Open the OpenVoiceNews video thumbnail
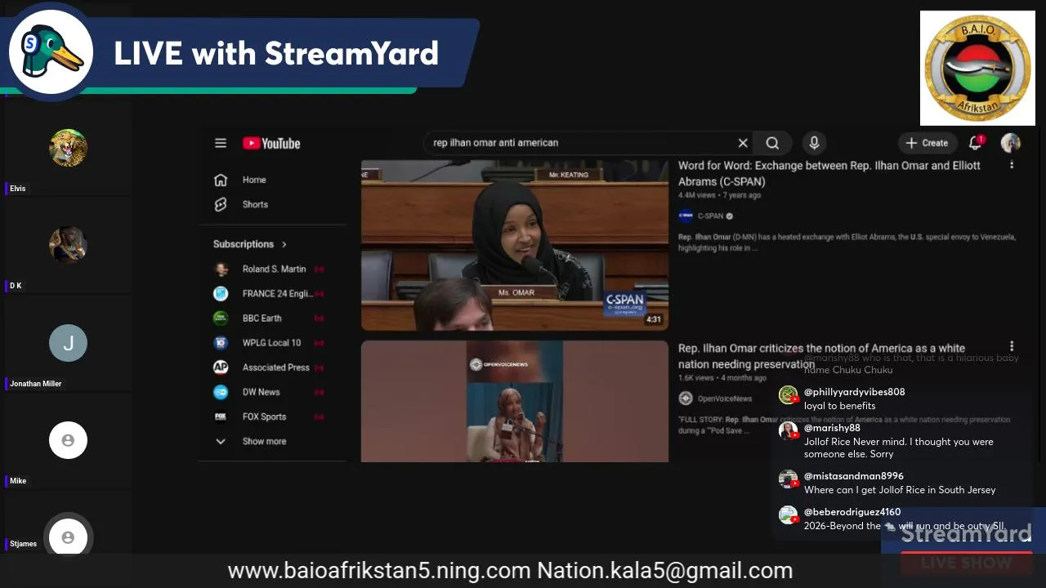Image resolution: width=1046 pixels, height=588 pixels. click(515, 401)
